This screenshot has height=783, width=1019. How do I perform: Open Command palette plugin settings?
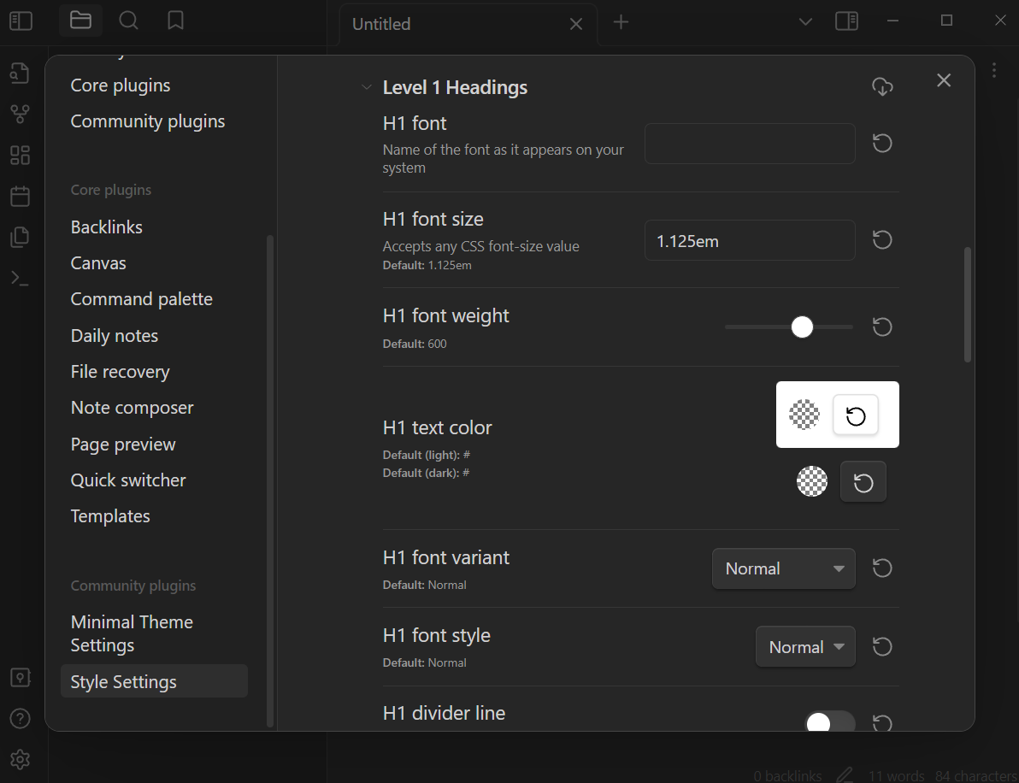tap(142, 299)
